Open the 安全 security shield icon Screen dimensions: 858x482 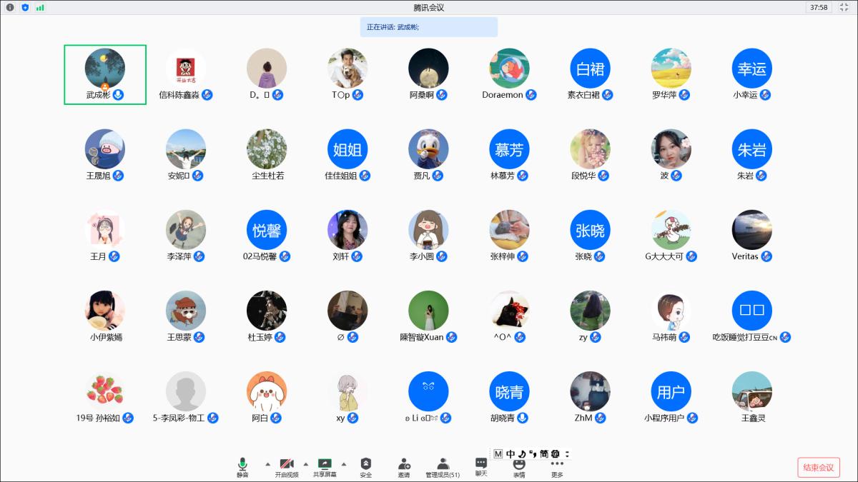point(365,464)
